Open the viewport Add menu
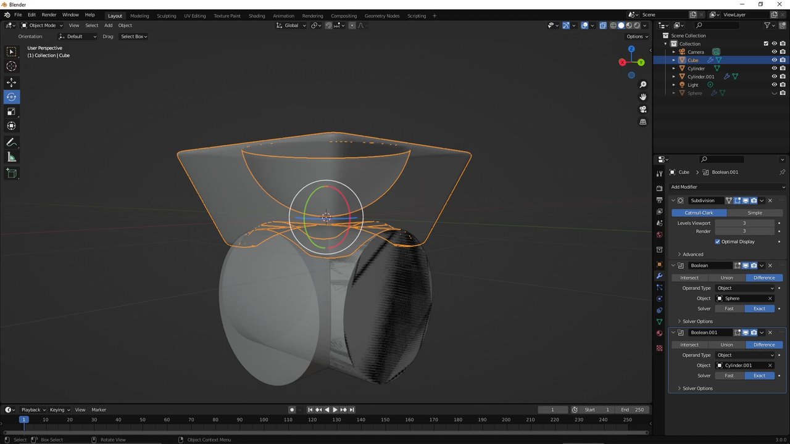This screenshot has width=790, height=444. (x=108, y=25)
